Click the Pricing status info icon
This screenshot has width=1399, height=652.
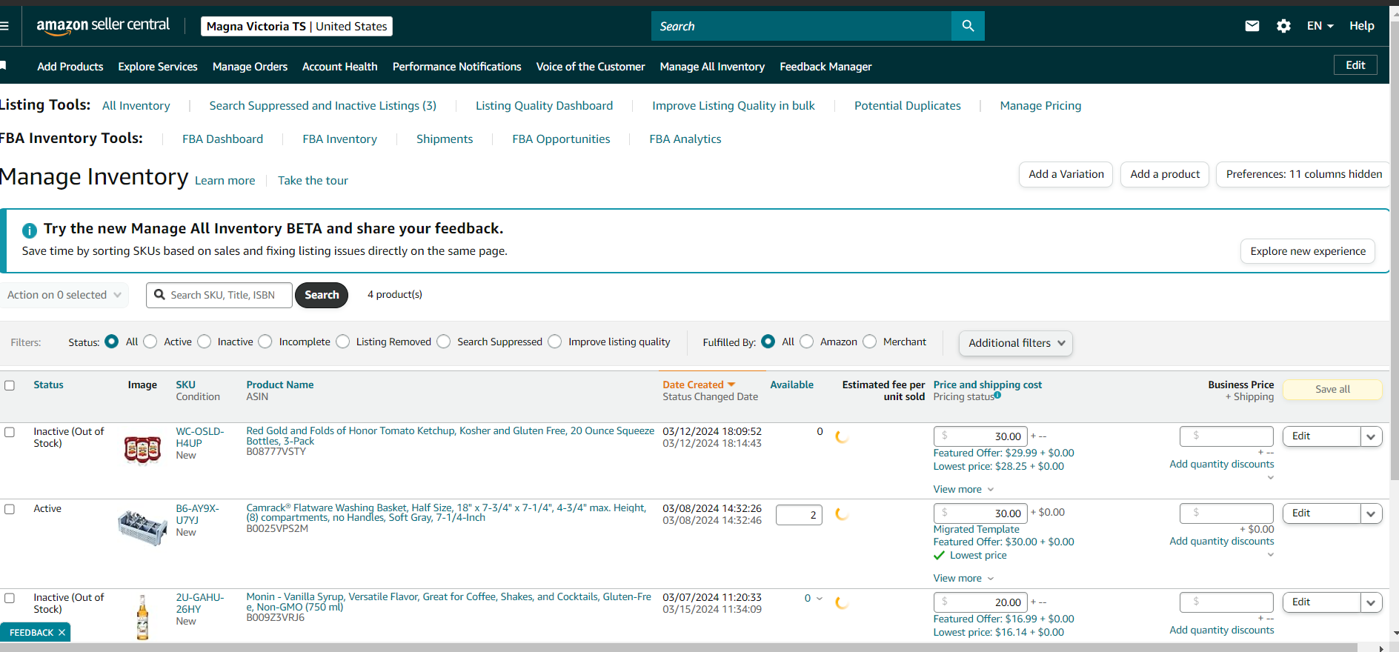coord(997,396)
